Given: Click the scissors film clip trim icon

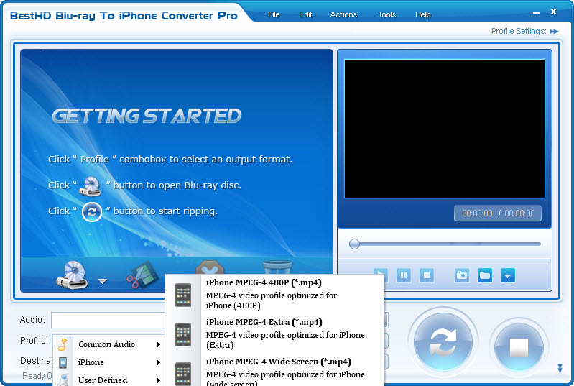Looking at the screenshot, I should pos(143,275).
